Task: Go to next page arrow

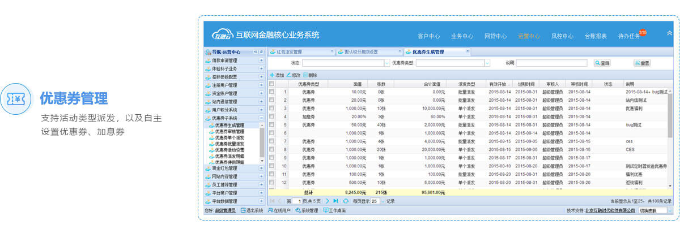Action: (328, 201)
